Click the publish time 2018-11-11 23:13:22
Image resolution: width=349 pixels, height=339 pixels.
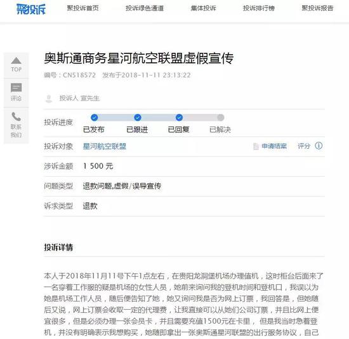click(156, 75)
